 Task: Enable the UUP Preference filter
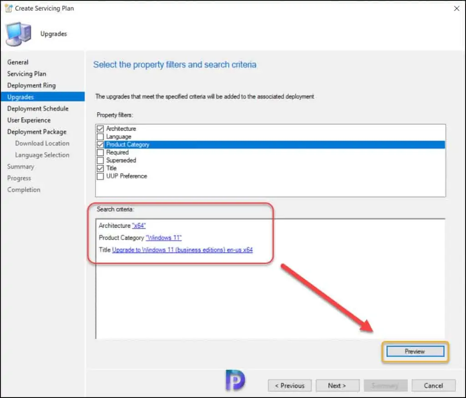pos(100,176)
